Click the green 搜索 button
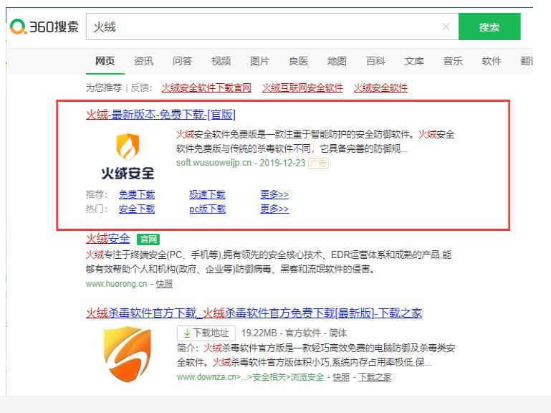 click(489, 27)
